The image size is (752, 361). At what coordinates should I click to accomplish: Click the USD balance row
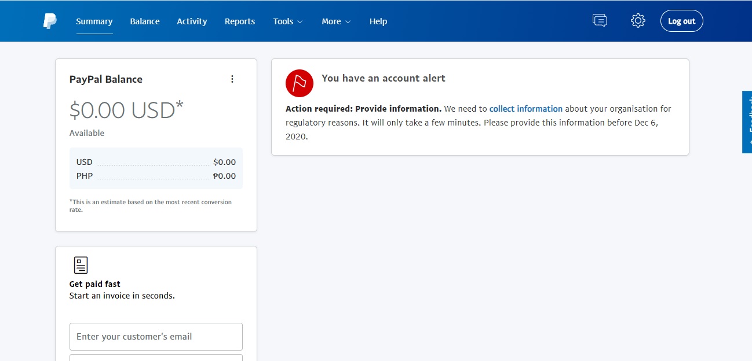click(x=156, y=162)
